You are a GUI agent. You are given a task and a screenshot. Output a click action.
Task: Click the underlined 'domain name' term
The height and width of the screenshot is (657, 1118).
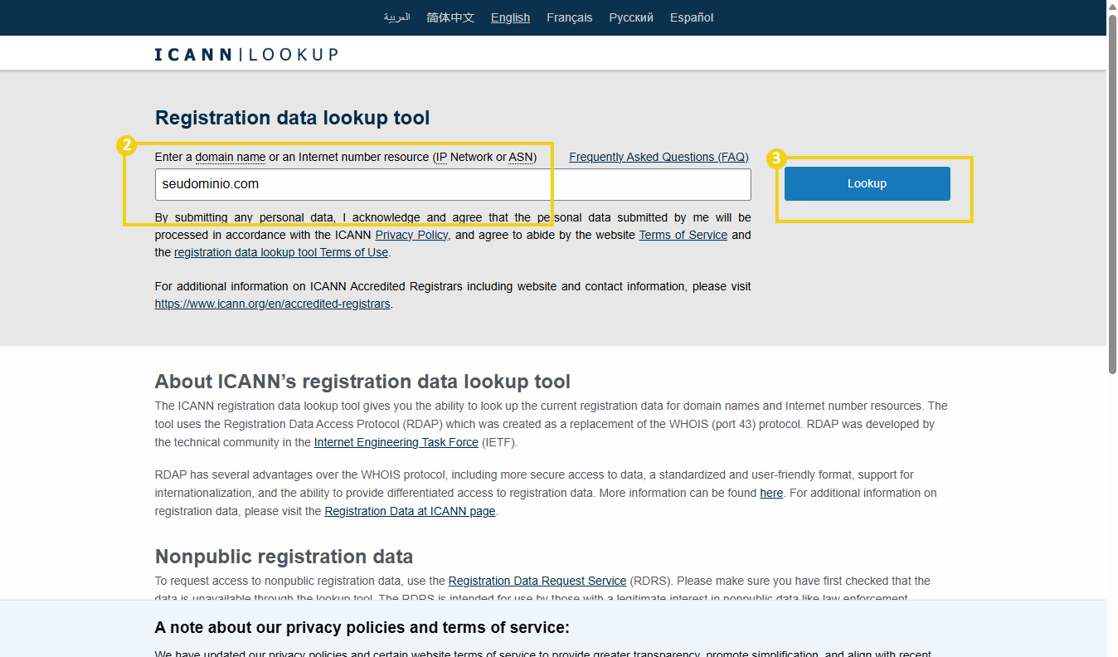pyautogui.click(x=231, y=157)
